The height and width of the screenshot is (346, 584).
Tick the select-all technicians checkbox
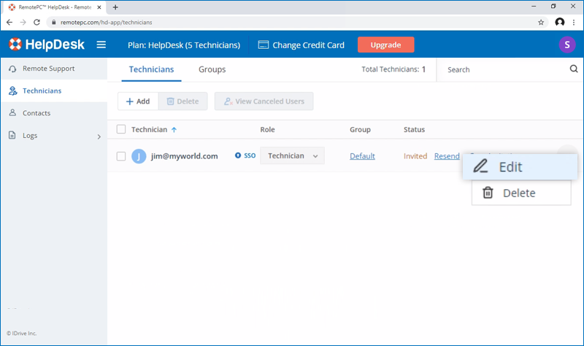[121, 130]
